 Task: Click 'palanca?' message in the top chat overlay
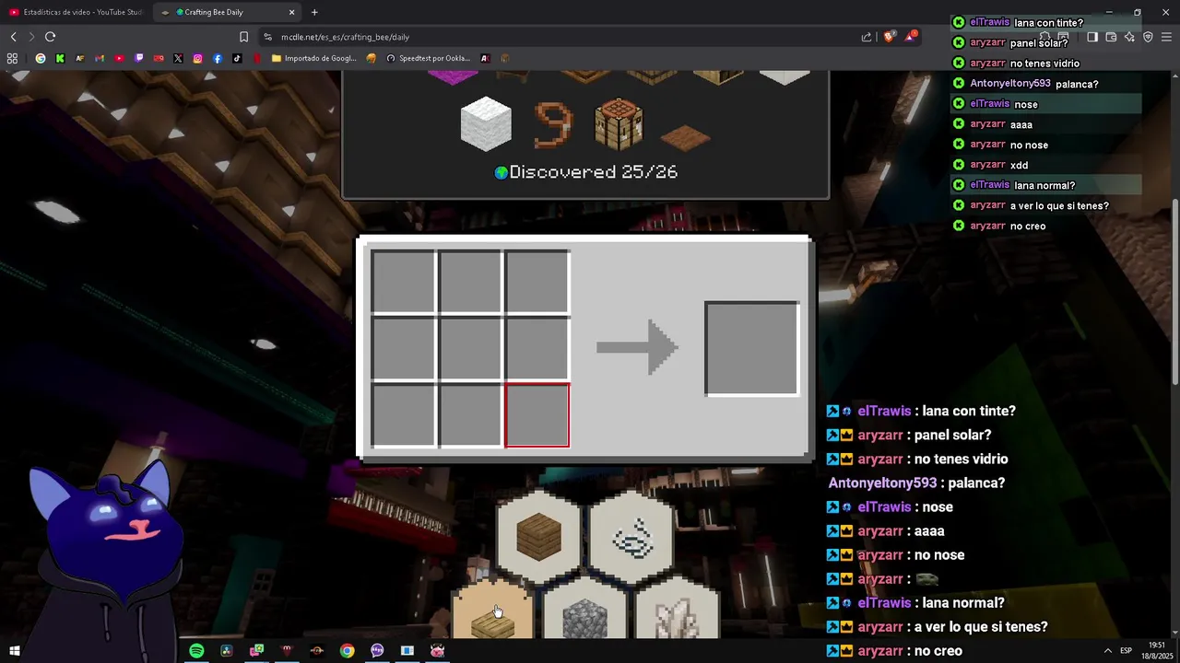pos(1077,84)
